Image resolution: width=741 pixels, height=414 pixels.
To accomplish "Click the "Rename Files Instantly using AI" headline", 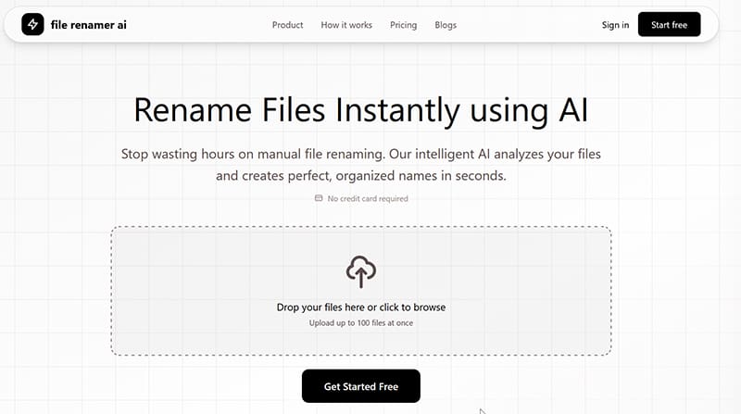I will (361, 110).
